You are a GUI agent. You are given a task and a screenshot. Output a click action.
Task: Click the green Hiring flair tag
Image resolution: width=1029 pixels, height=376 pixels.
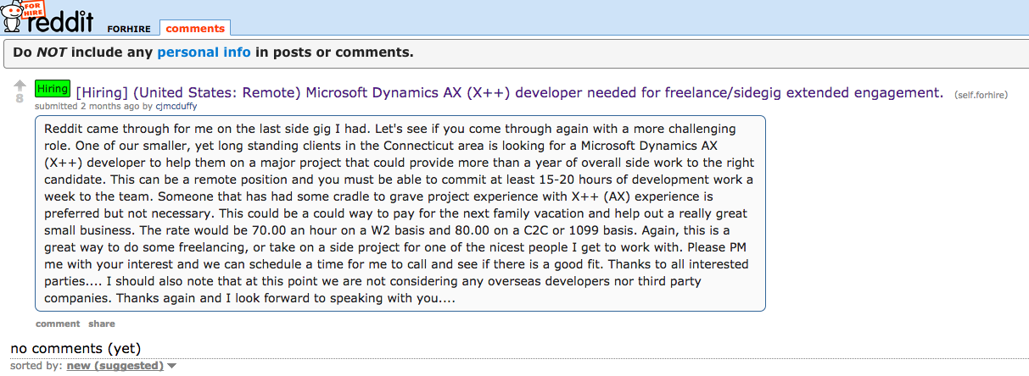click(x=53, y=89)
